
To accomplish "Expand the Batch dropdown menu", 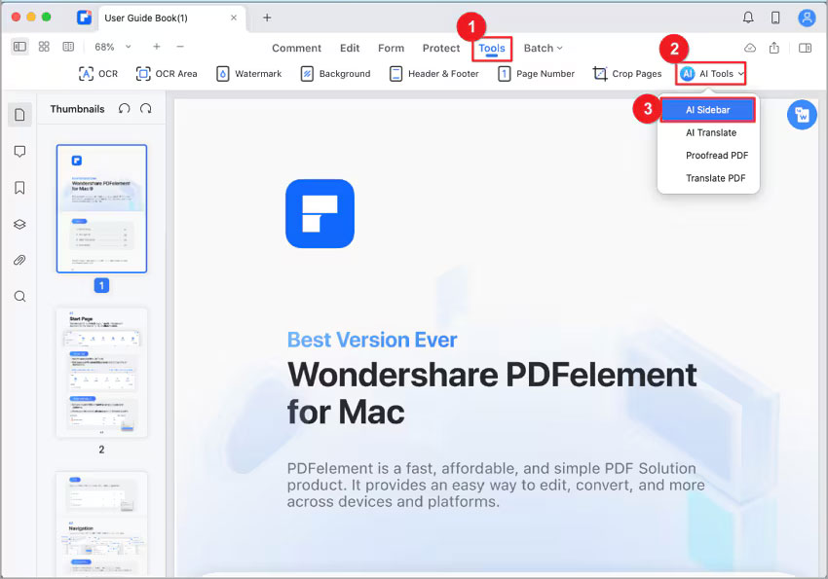I will point(543,48).
